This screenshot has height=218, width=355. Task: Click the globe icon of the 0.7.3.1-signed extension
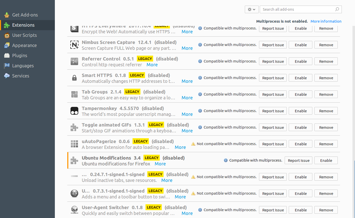74,194
